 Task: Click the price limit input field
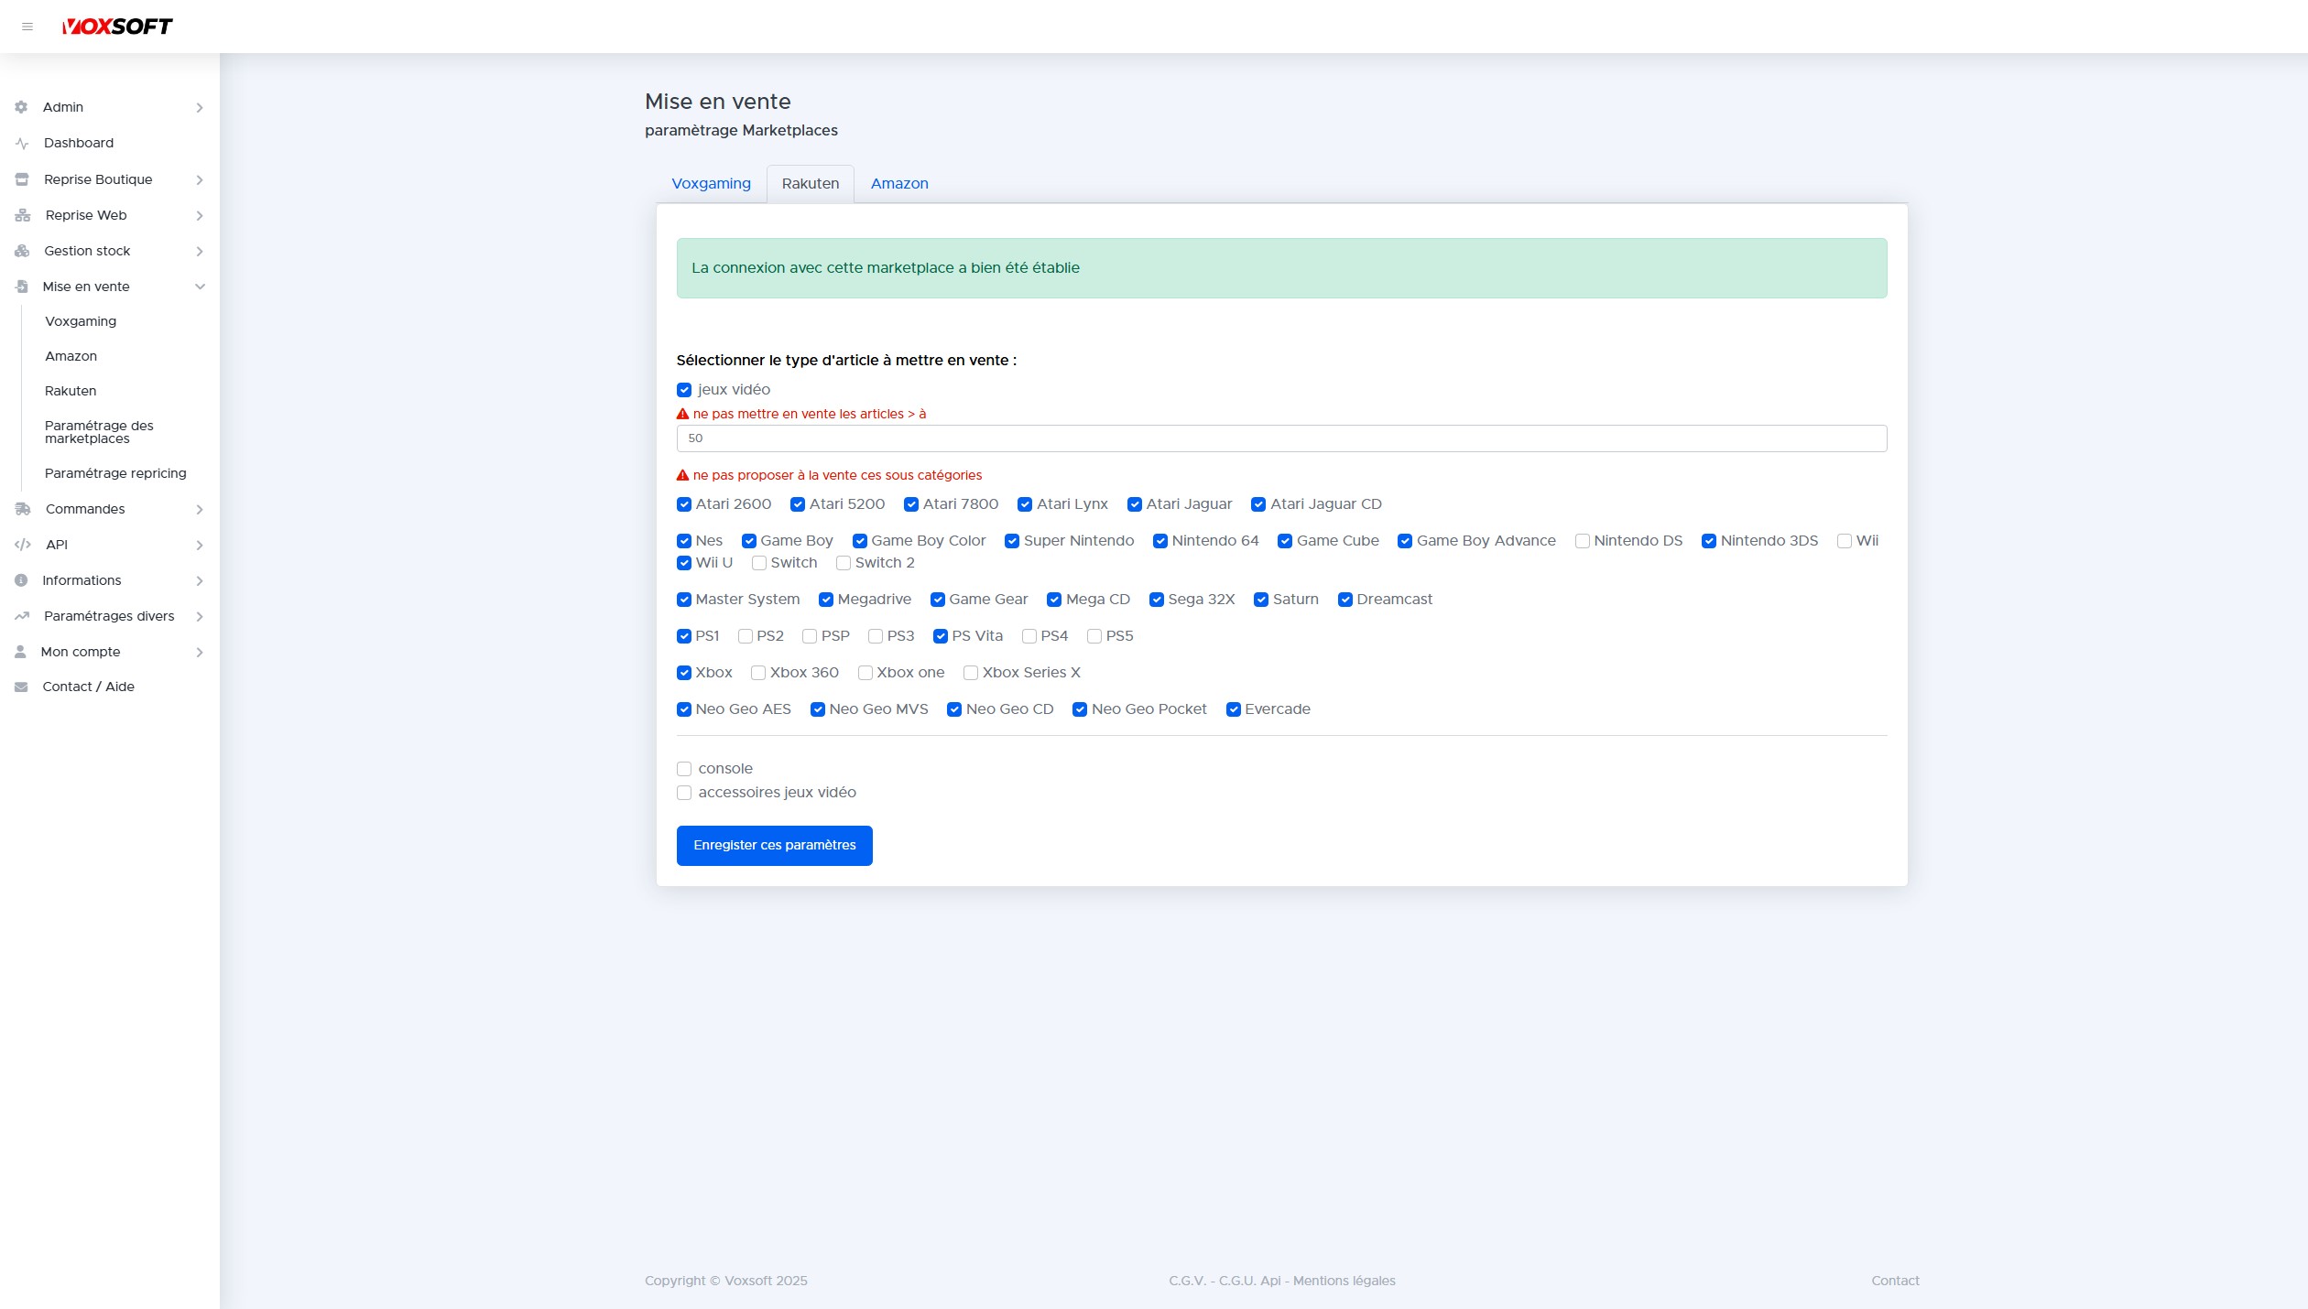pyautogui.click(x=1280, y=438)
